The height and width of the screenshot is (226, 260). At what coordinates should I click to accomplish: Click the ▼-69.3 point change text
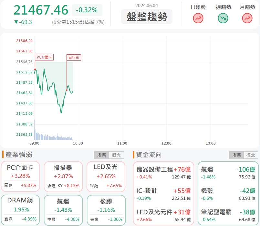(23, 22)
